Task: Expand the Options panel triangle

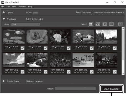Action: (x=4, y=12)
